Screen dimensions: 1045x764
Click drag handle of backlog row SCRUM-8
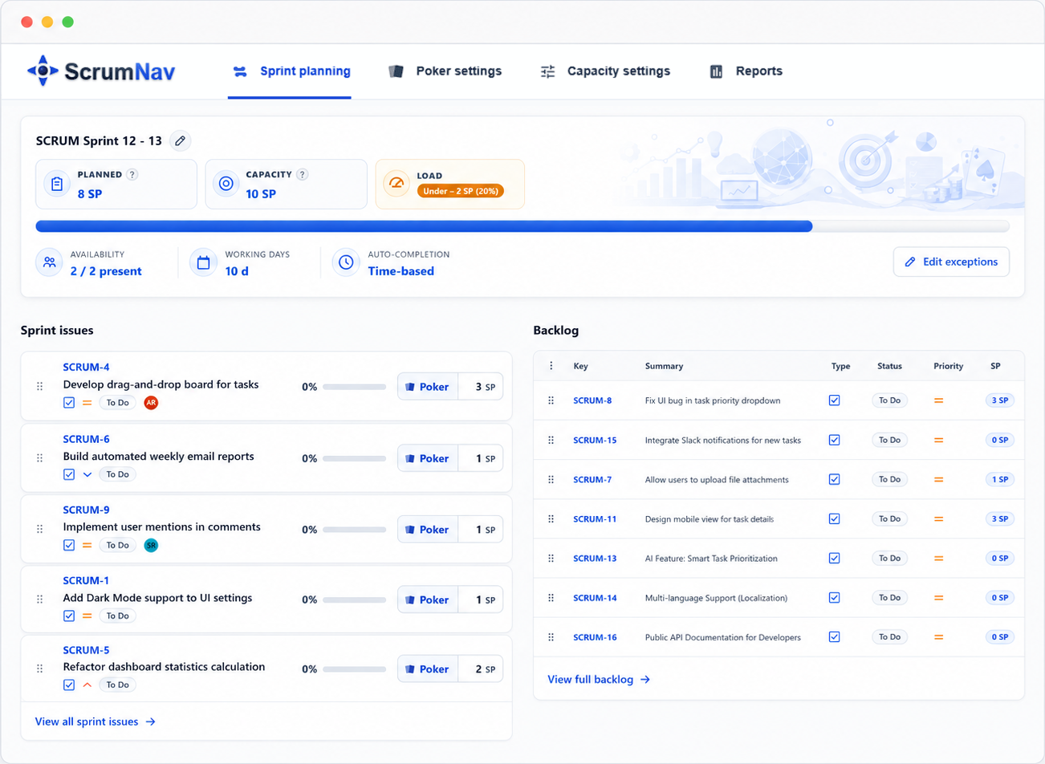pyautogui.click(x=551, y=400)
